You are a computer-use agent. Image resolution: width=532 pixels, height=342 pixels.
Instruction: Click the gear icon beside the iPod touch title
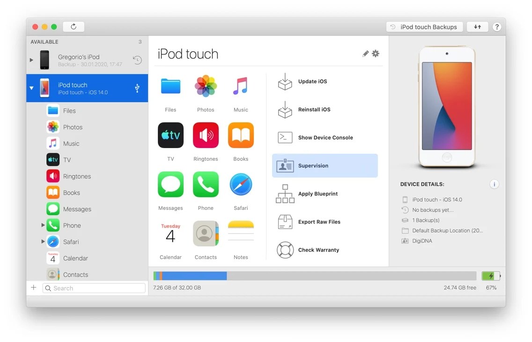coord(376,53)
